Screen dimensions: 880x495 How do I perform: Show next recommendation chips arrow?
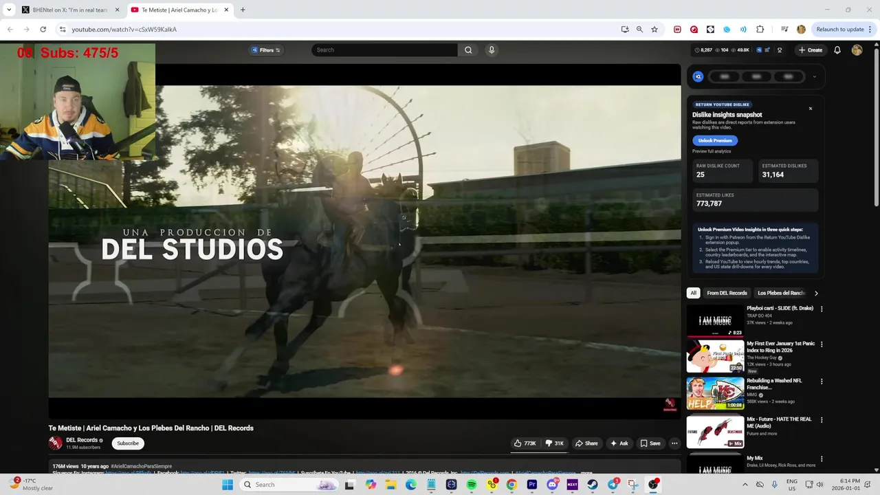tap(816, 293)
